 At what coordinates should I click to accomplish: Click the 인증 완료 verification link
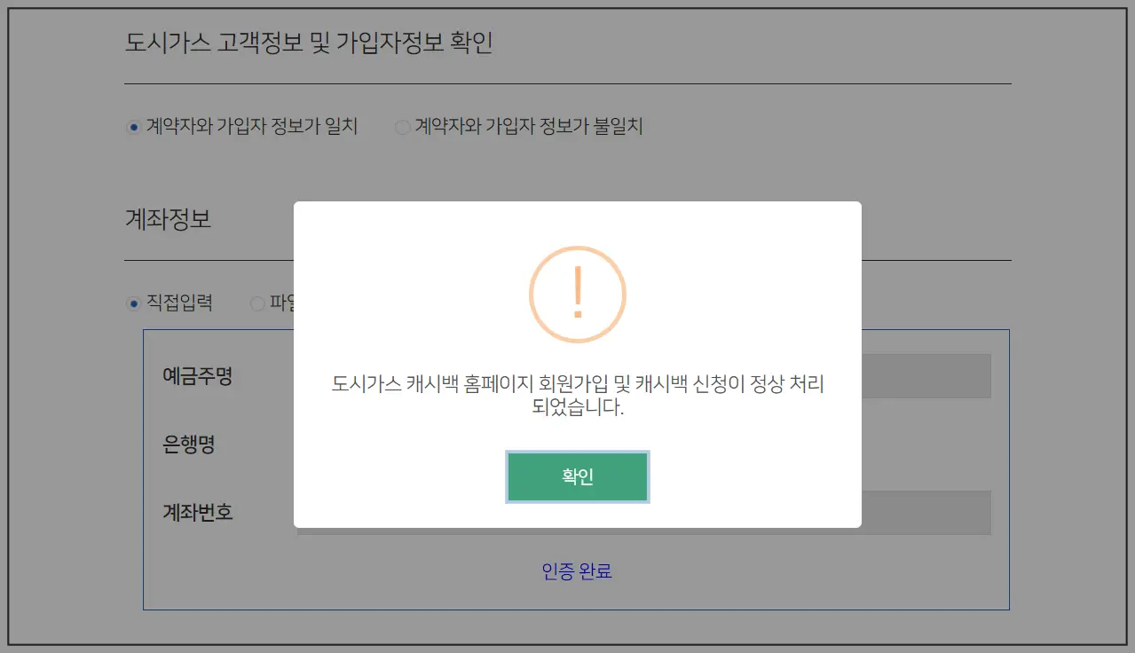[577, 571]
